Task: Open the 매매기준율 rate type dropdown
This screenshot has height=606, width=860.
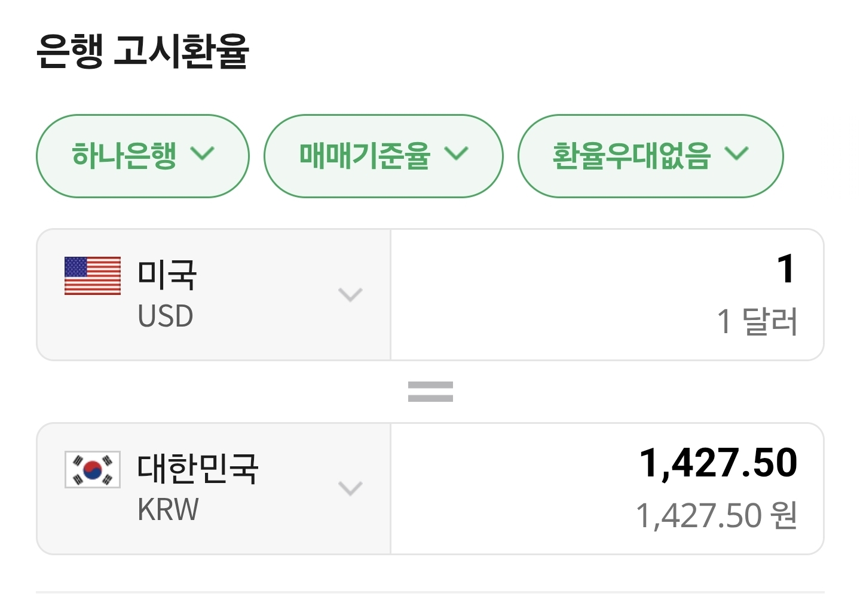Action: click(383, 156)
